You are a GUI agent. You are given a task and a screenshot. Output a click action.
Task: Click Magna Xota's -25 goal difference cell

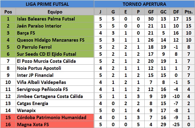pyautogui.click(x=176, y=124)
